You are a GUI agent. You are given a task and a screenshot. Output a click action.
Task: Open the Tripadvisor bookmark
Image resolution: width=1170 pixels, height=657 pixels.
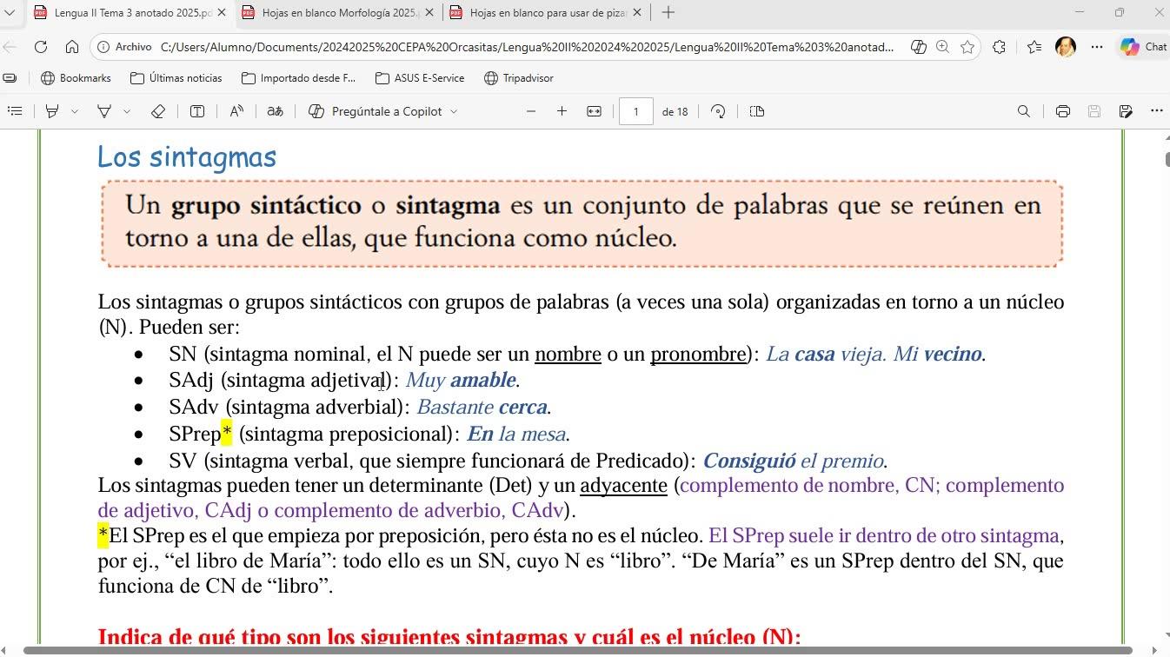(519, 78)
